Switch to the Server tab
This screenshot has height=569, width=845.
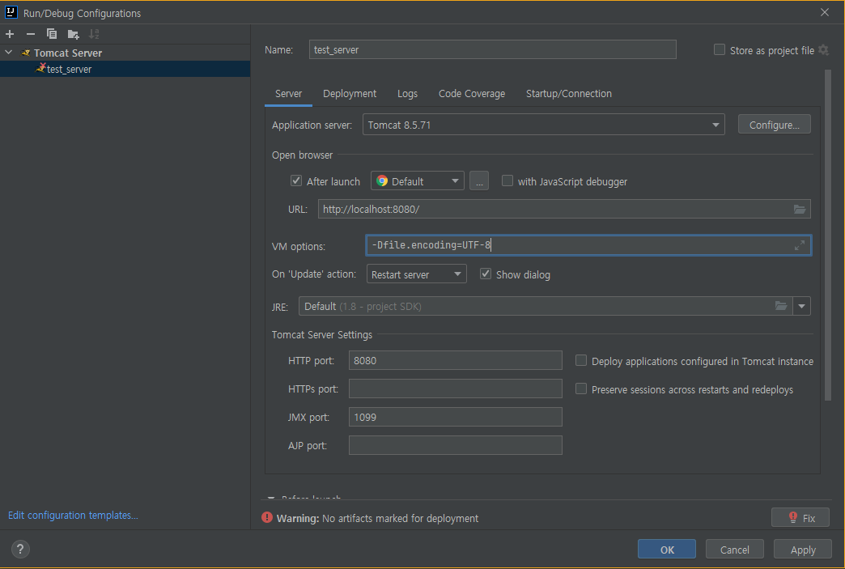click(288, 94)
